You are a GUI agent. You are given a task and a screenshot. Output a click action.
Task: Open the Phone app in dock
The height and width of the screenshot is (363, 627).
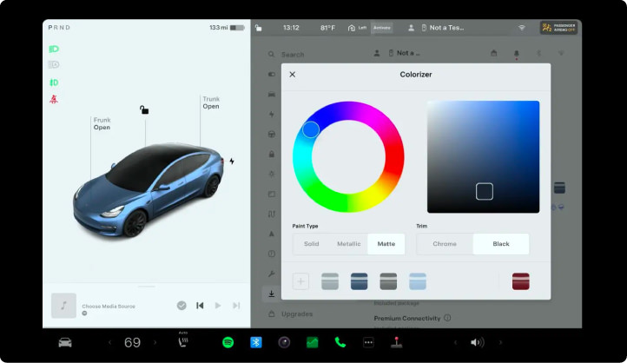340,342
